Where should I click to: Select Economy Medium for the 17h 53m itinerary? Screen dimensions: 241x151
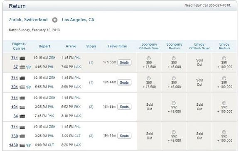(174, 58)
